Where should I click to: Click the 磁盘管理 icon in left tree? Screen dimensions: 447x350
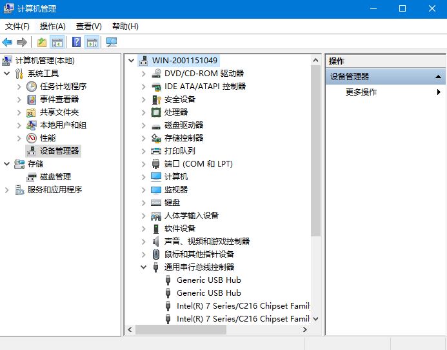32,177
